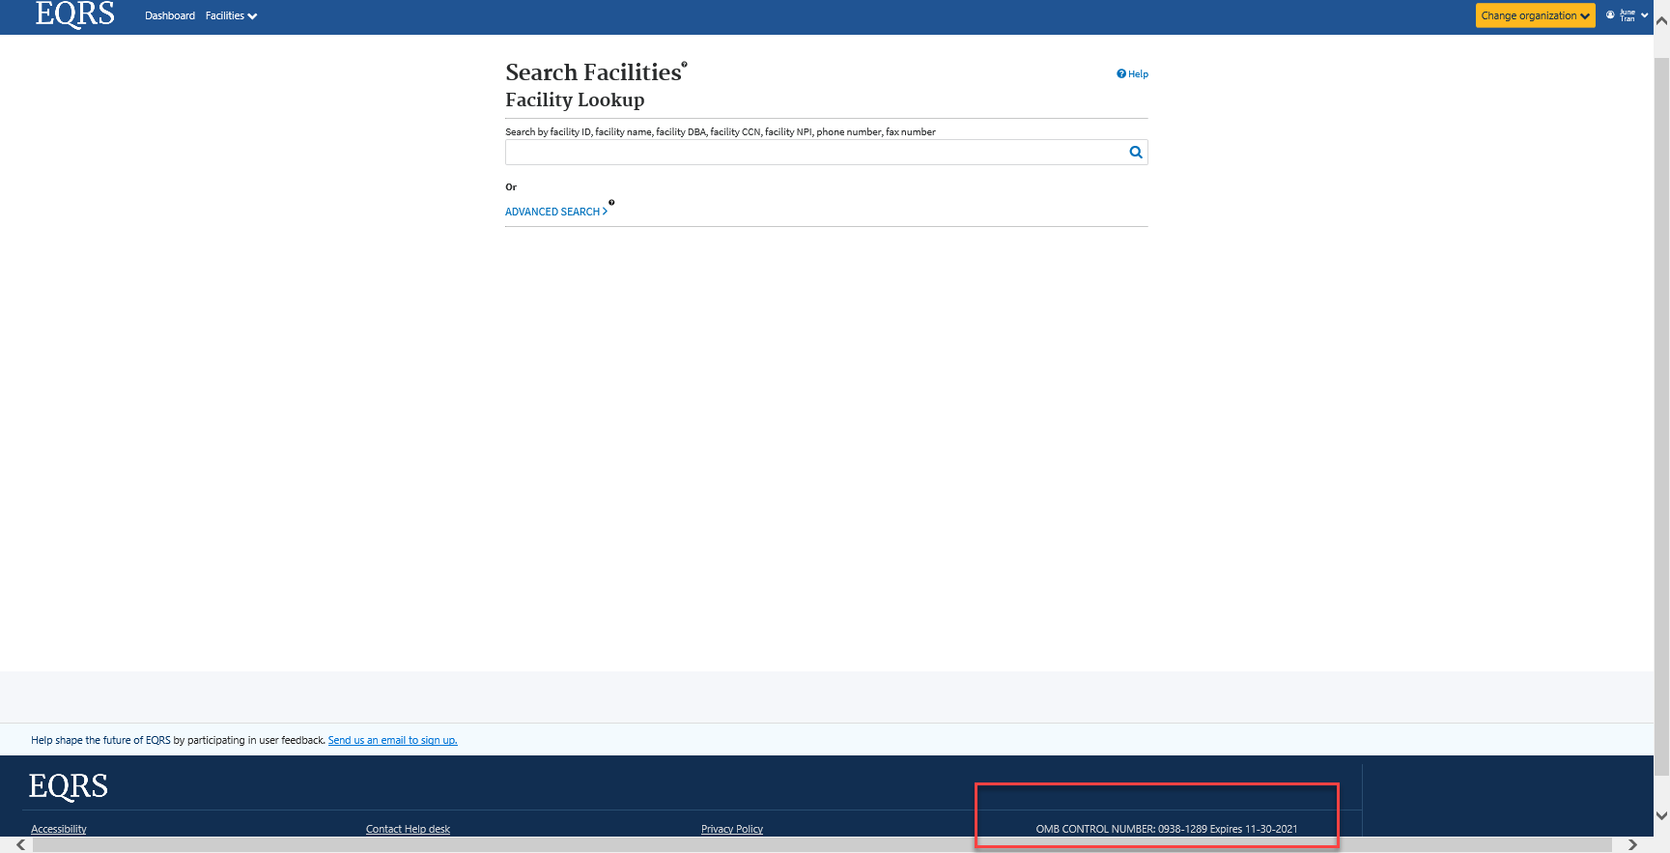Click the user profile icon in header
This screenshot has width=1670, height=853.
pyautogui.click(x=1610, y=15)
